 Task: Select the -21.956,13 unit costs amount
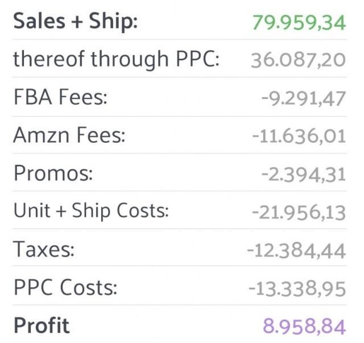click(x=299, y=213)
